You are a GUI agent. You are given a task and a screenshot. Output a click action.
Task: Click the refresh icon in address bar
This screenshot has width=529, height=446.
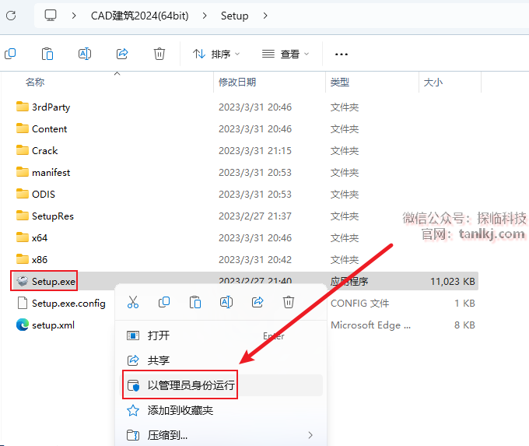11,16
